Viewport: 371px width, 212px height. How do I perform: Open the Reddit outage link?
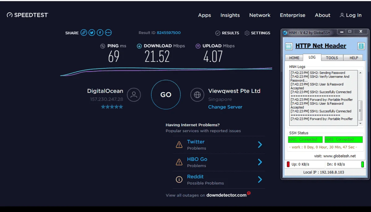pyautogui.click(x=195, y=177)
